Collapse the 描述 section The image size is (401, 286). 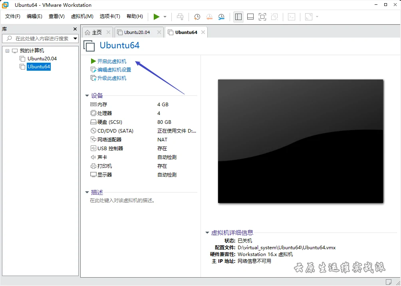point(87,193)
